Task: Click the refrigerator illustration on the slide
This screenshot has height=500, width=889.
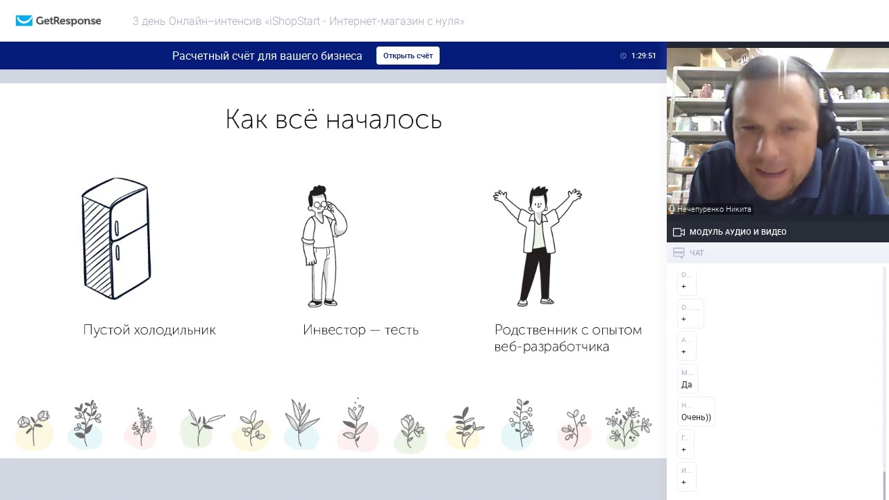Action: tap(116, 239)
